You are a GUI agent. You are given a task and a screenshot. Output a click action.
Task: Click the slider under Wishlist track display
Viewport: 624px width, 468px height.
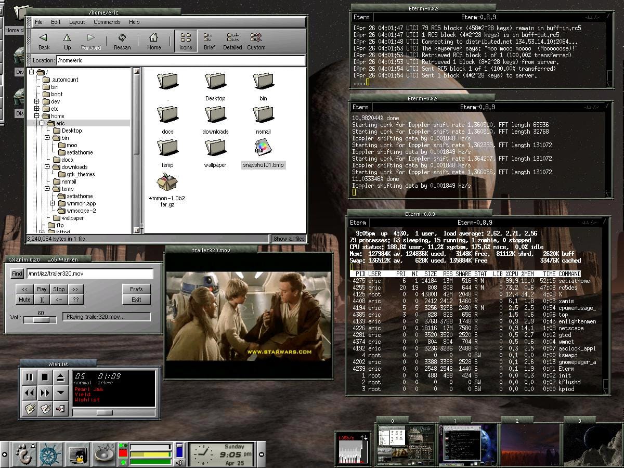tap(113, 412)
